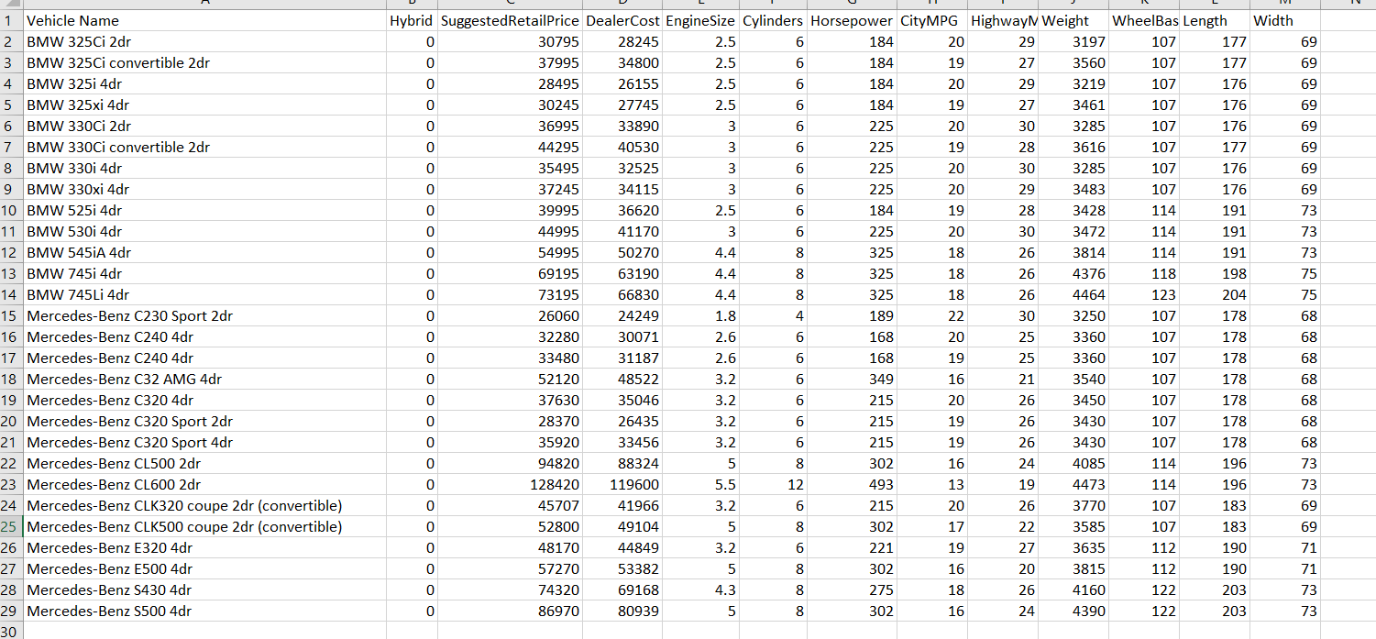Click the row 29 header
This screenshot has height=639, width=1376.
pyautogui.click(x=11, y=611)
